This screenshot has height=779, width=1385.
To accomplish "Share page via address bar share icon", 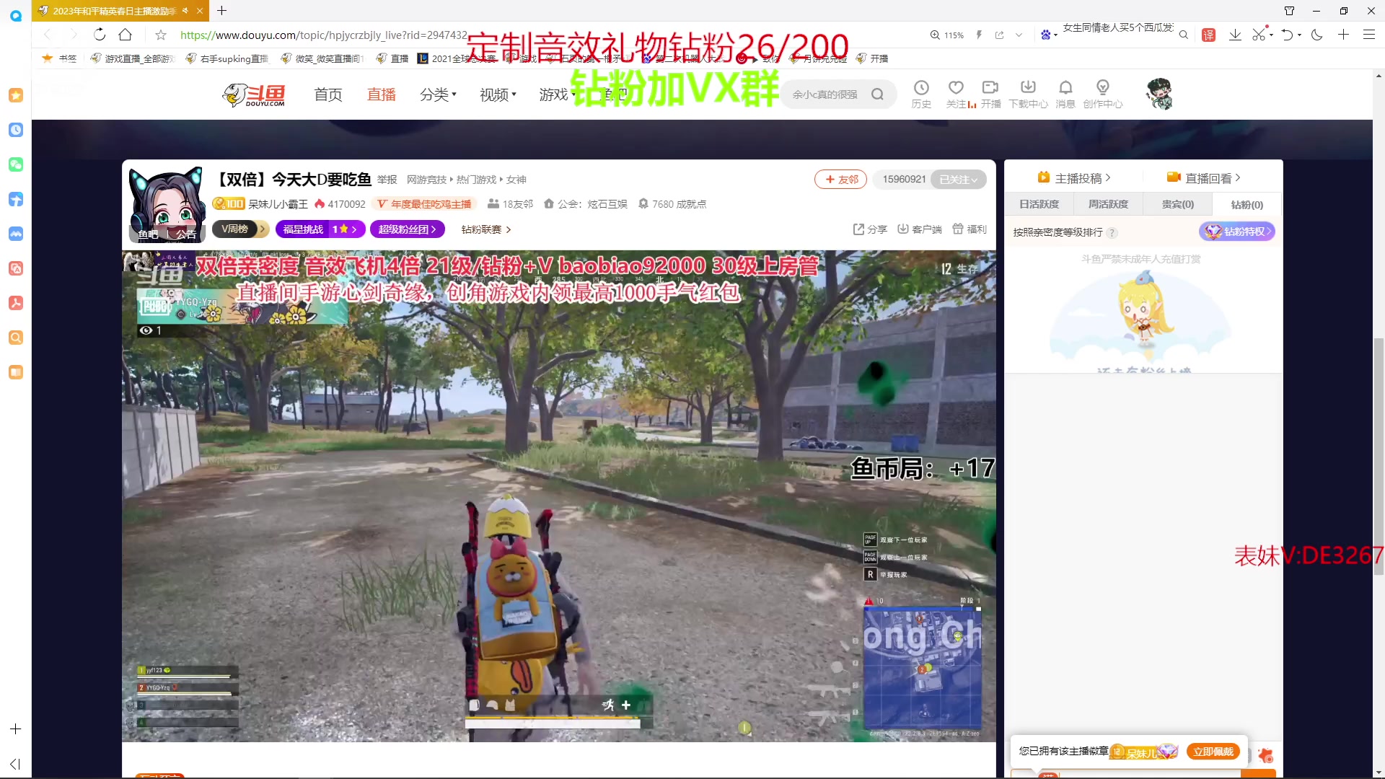I will [x=999, y=35].
